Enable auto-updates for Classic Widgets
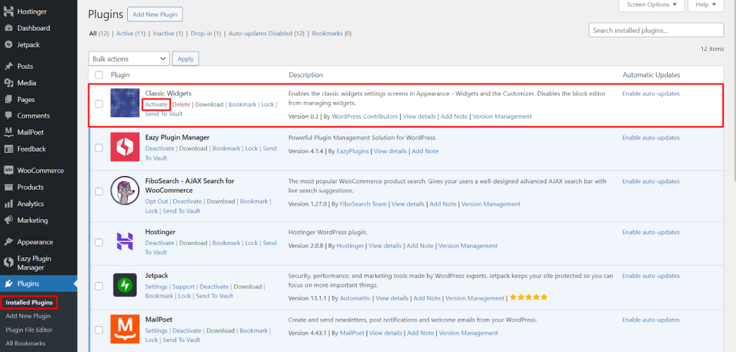The width and height of the screenshot is (736, 352). 651,93
